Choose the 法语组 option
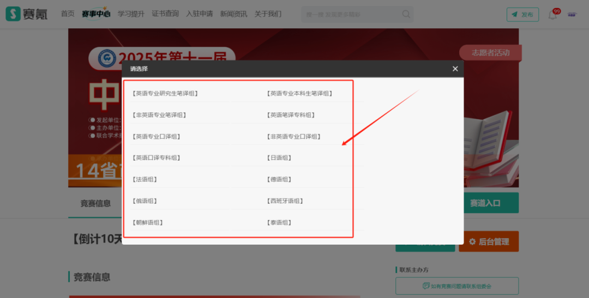Screen dimensions: 589x298 pyautogui.click(x=144, y=179)
